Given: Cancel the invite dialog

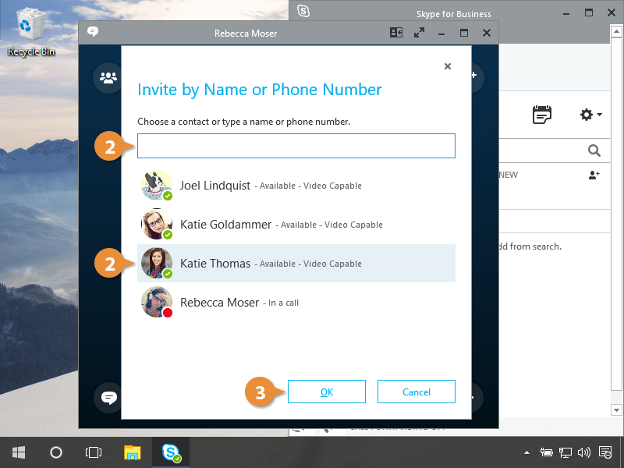Looking at the screenshot, I should [x=416, y=392].
